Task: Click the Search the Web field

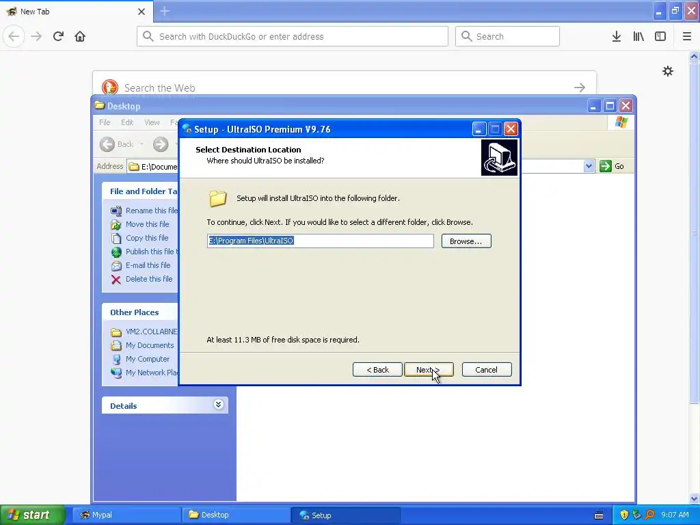Action: click(x=344, y=87)
